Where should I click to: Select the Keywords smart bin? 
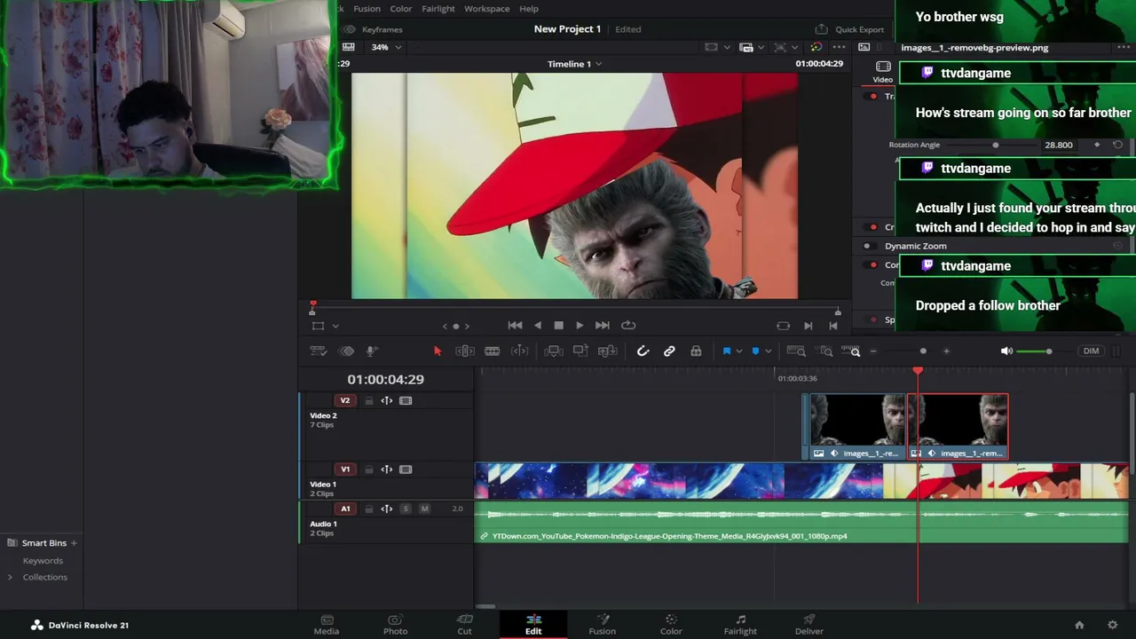tap(43, 561)
